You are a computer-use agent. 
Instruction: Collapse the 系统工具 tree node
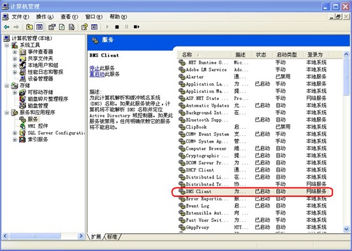7,45
